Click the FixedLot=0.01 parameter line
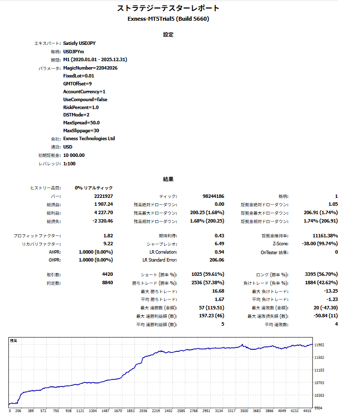 tap(78, 76)
